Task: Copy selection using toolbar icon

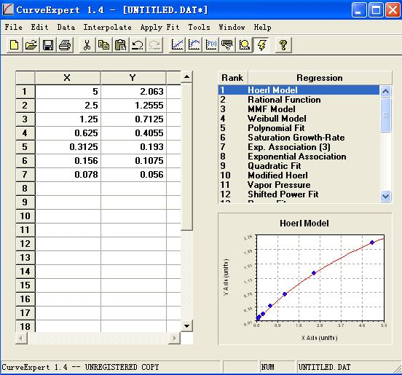Action: (104, 45)
